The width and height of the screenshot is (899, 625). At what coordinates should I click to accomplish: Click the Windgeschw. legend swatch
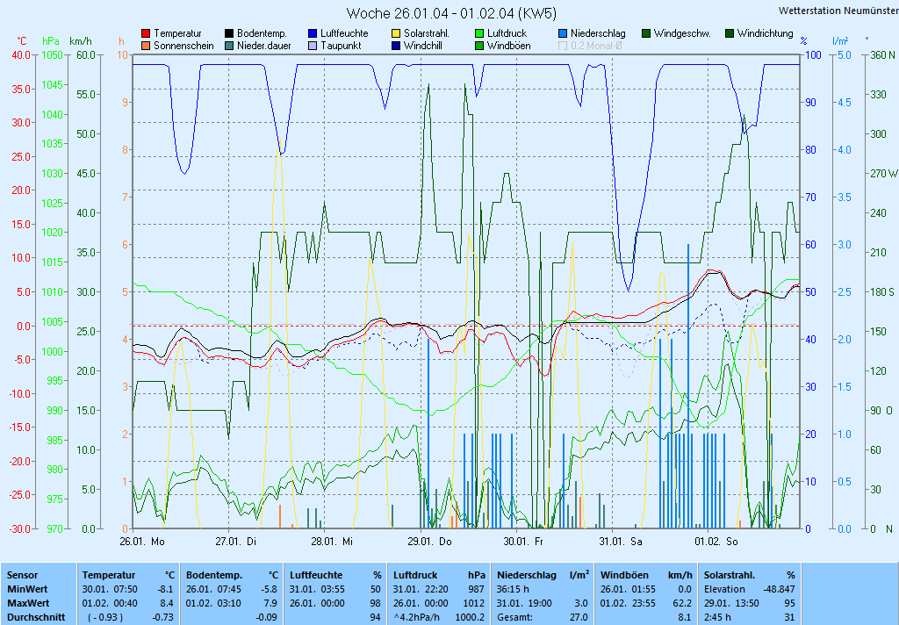tap(646, 34)
